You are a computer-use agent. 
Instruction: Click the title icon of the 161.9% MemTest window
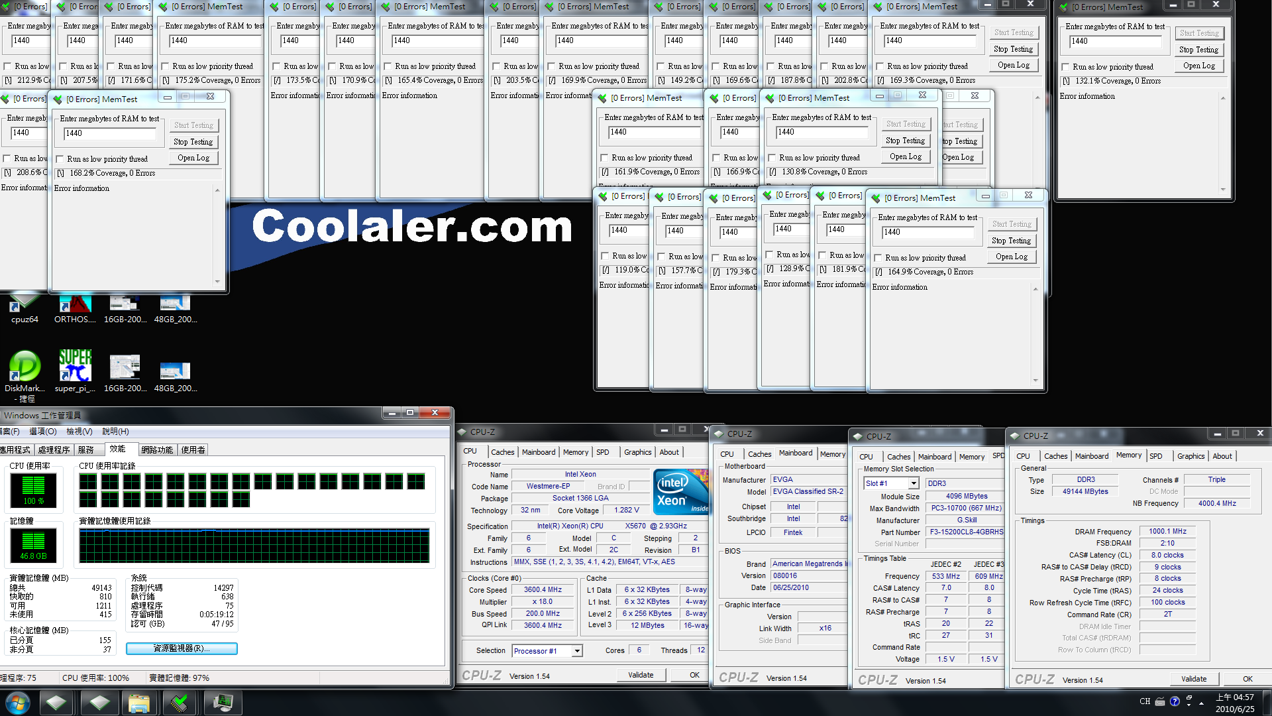pos(603,98)
